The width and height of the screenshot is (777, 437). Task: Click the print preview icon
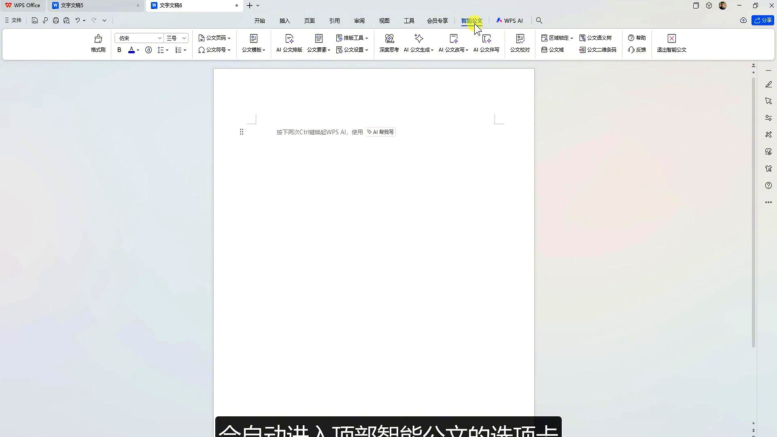click(x=66, y=20)
